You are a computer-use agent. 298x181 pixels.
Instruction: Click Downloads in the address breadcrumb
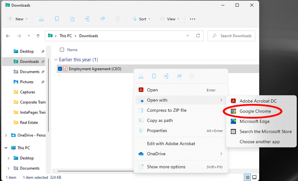coord(89,36)
